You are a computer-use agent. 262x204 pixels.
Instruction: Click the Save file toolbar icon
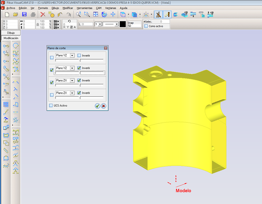(x=24, y=14)
